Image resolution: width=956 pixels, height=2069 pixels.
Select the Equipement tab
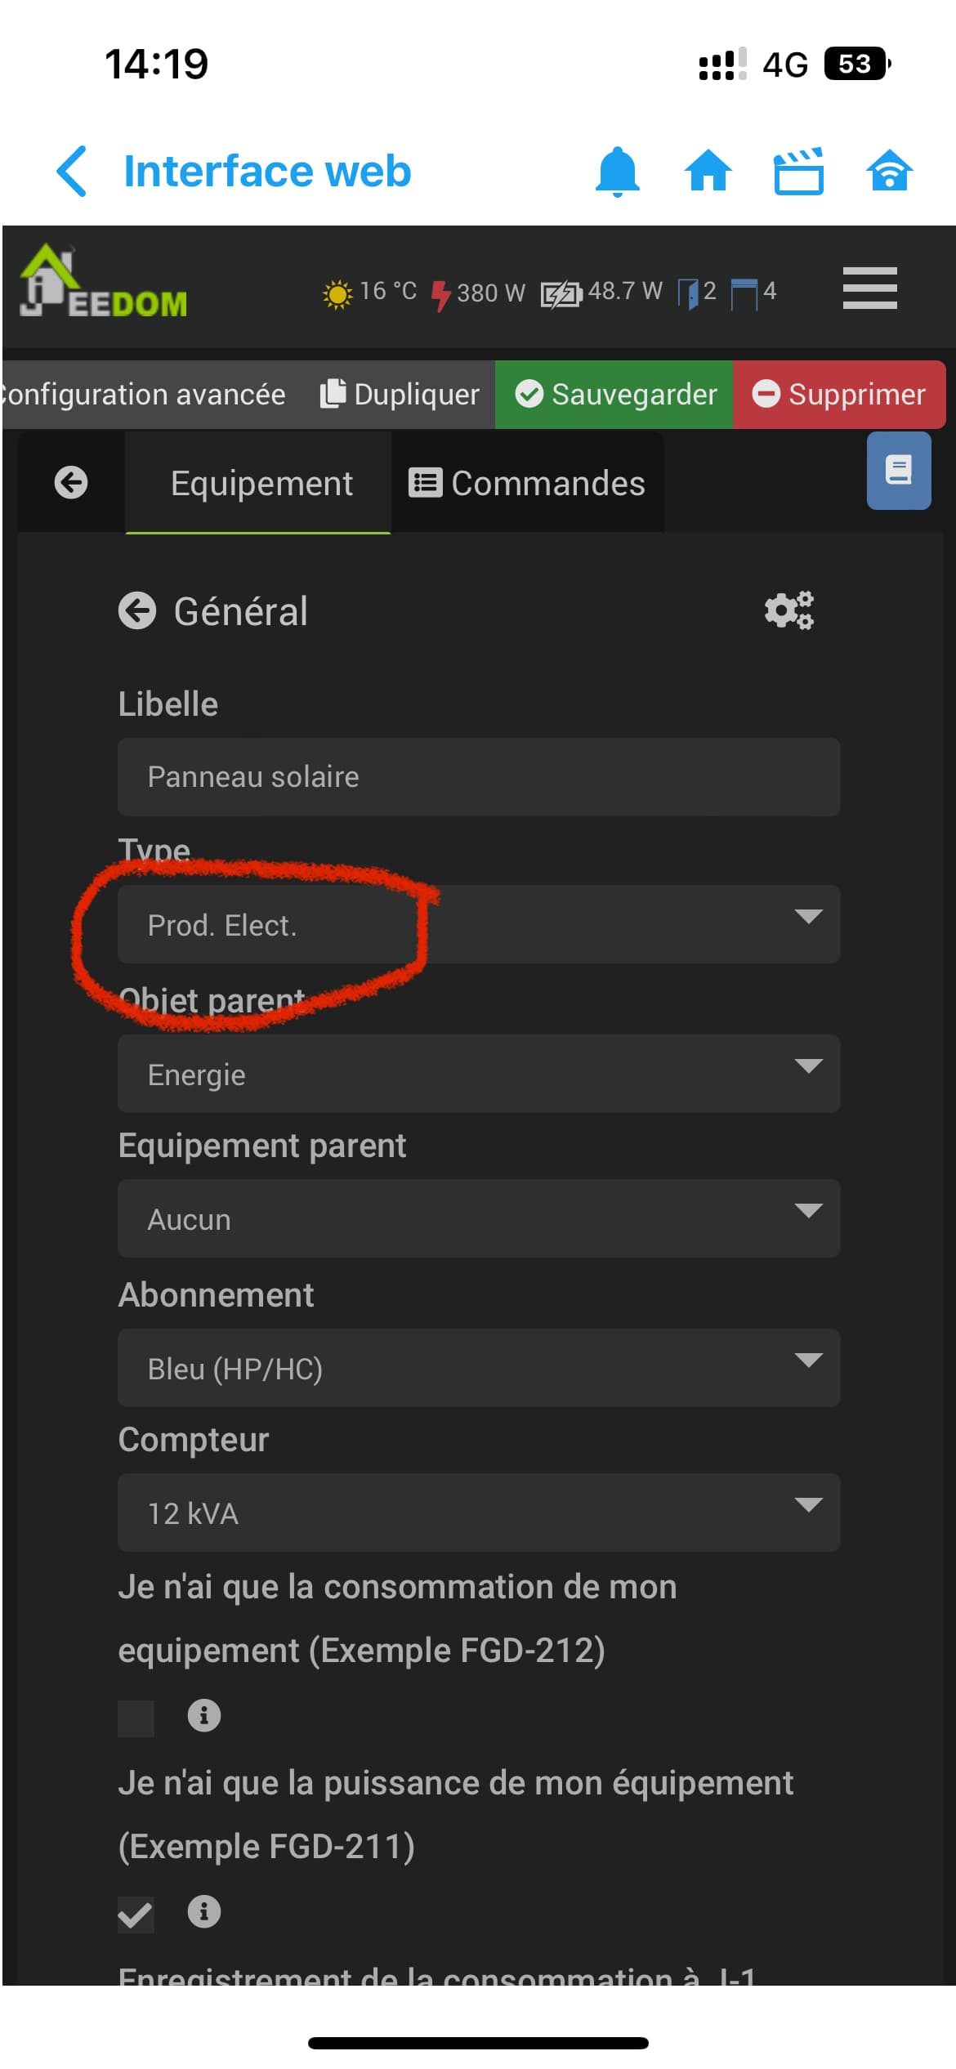[260, 483]
